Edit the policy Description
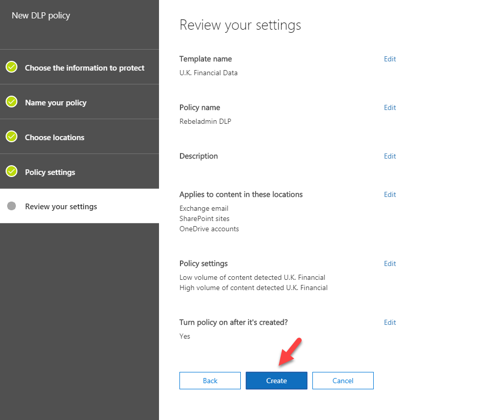This screenshot has height=420, width=477. click(x=390, y=157)
